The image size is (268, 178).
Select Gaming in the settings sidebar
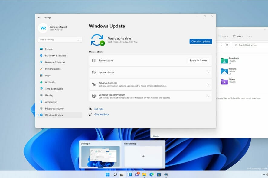49,95
